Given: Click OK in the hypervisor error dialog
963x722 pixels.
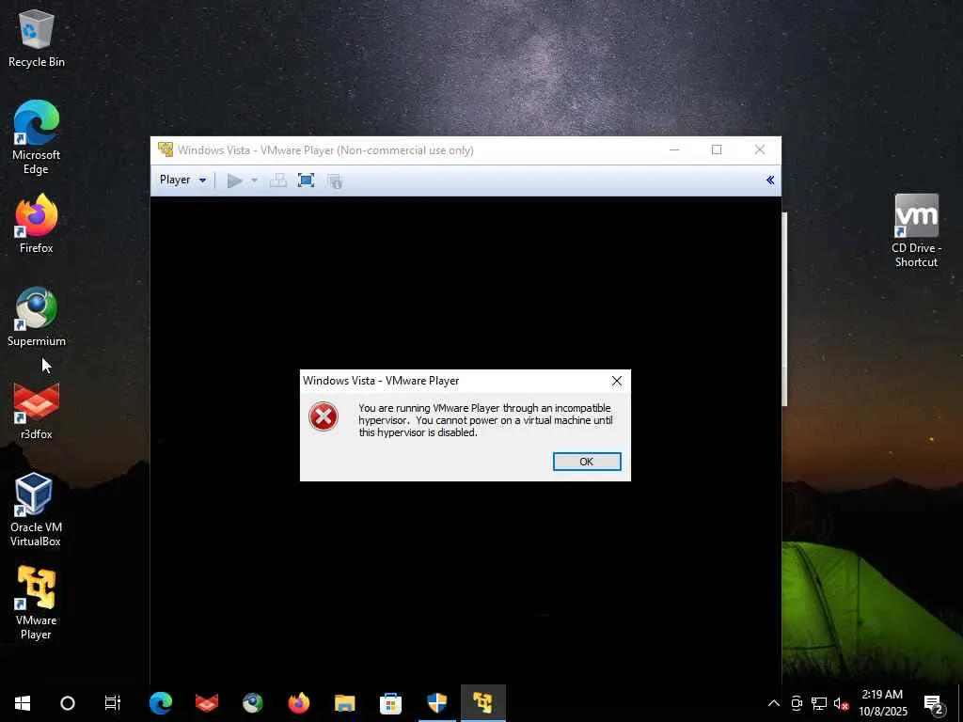Looking at the screenshot, I should 587,461.
